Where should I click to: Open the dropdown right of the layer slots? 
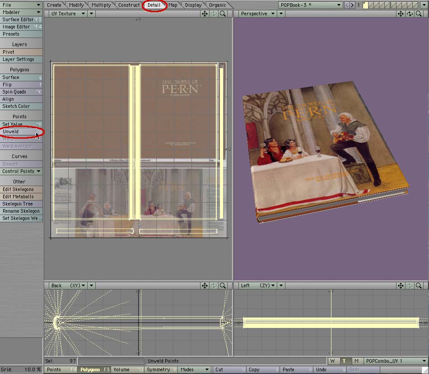pos(424,5)
